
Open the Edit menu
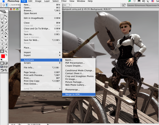pos(30,1)
